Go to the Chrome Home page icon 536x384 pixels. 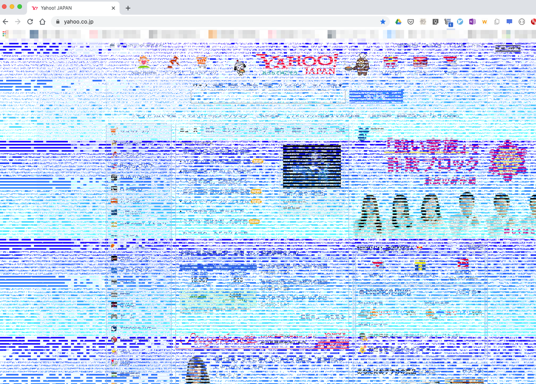(x=42, y=21)
